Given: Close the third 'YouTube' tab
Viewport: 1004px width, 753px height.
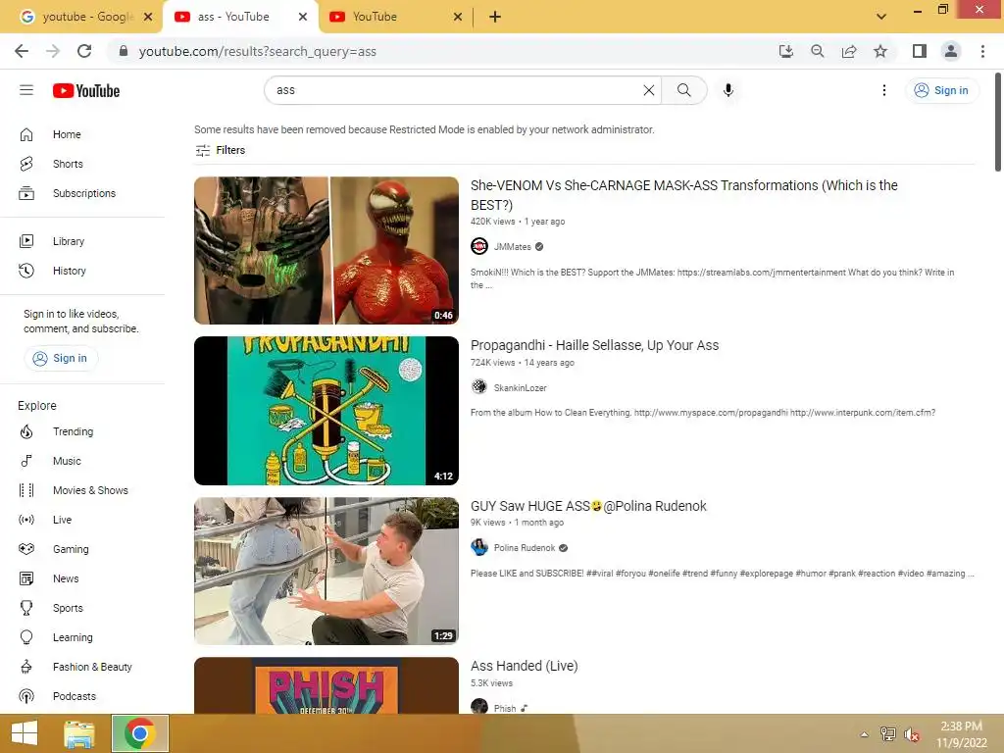Looking at the screenshot, I should (458, 17).
